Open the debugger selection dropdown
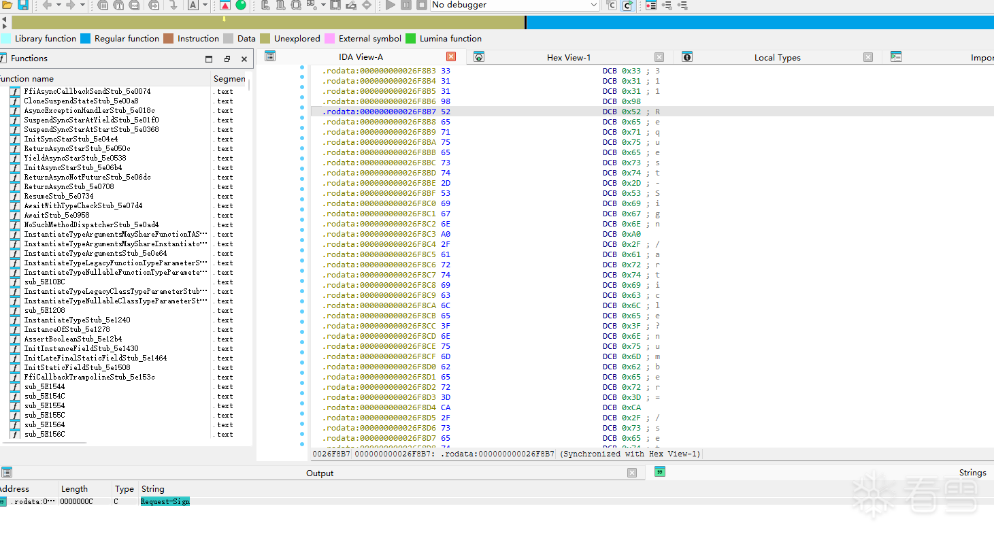This screenshot has width=994, height=536. tap(594, 5)
